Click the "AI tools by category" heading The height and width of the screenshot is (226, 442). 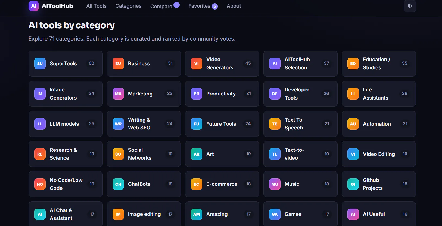pyautogui.click(x=71, y=25)
